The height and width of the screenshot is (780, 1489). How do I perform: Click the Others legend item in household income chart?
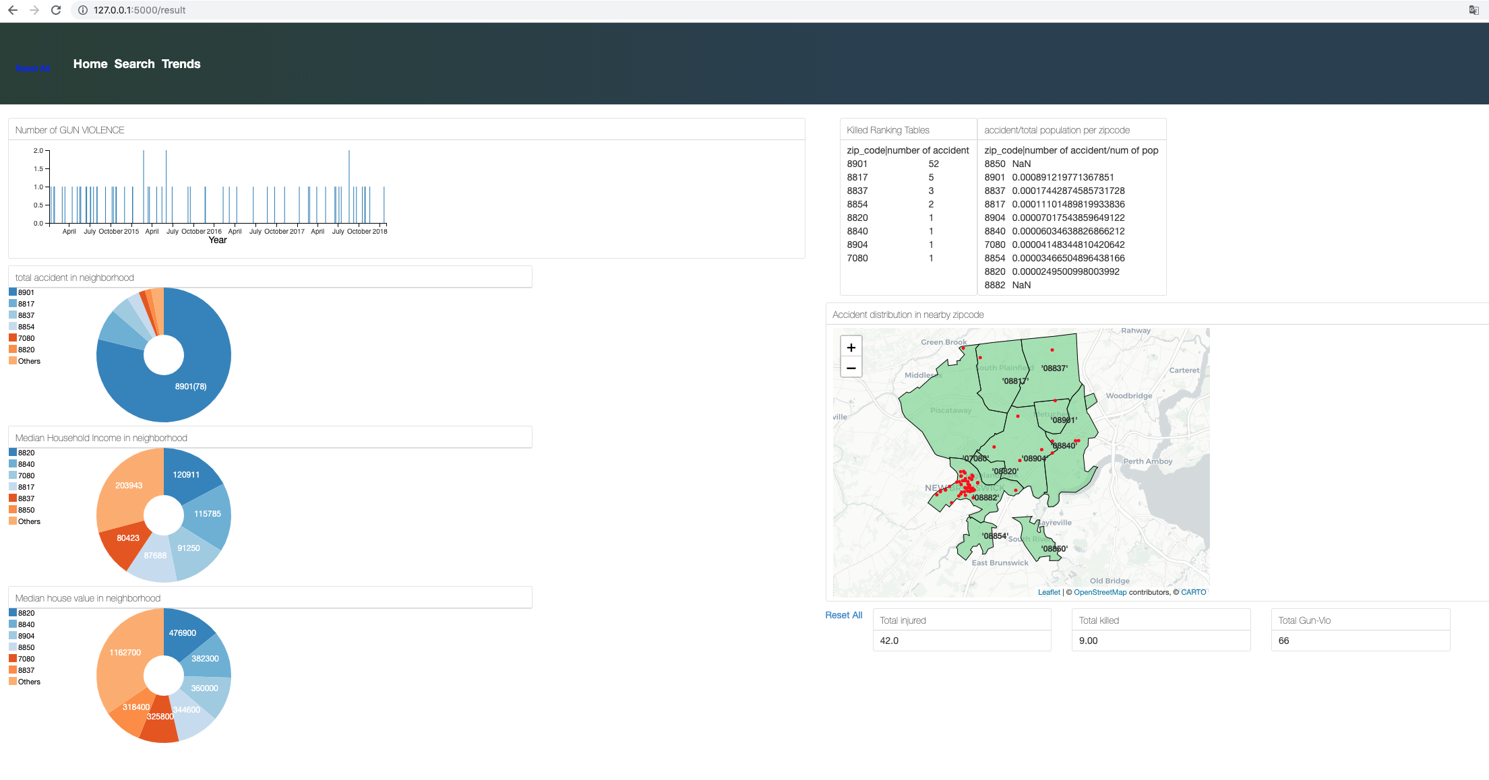28,522
